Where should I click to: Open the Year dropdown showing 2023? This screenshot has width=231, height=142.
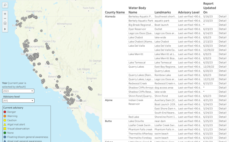click(18, 91)
